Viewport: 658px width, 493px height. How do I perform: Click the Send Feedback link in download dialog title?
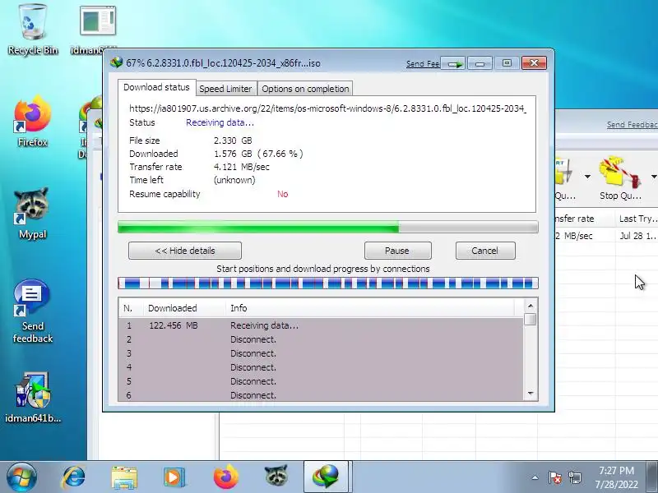(423, 64)
